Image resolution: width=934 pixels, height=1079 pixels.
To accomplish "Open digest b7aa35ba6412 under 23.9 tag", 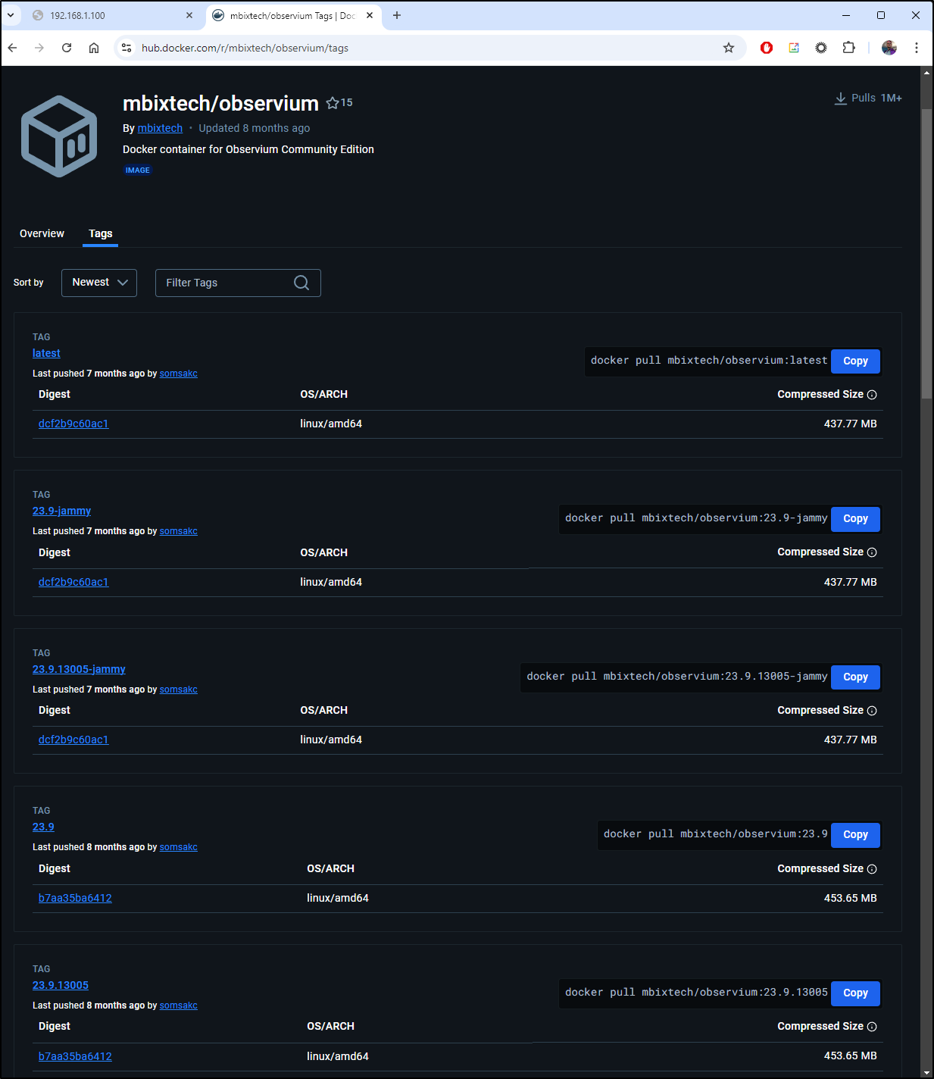I will [x=75, y=898].
